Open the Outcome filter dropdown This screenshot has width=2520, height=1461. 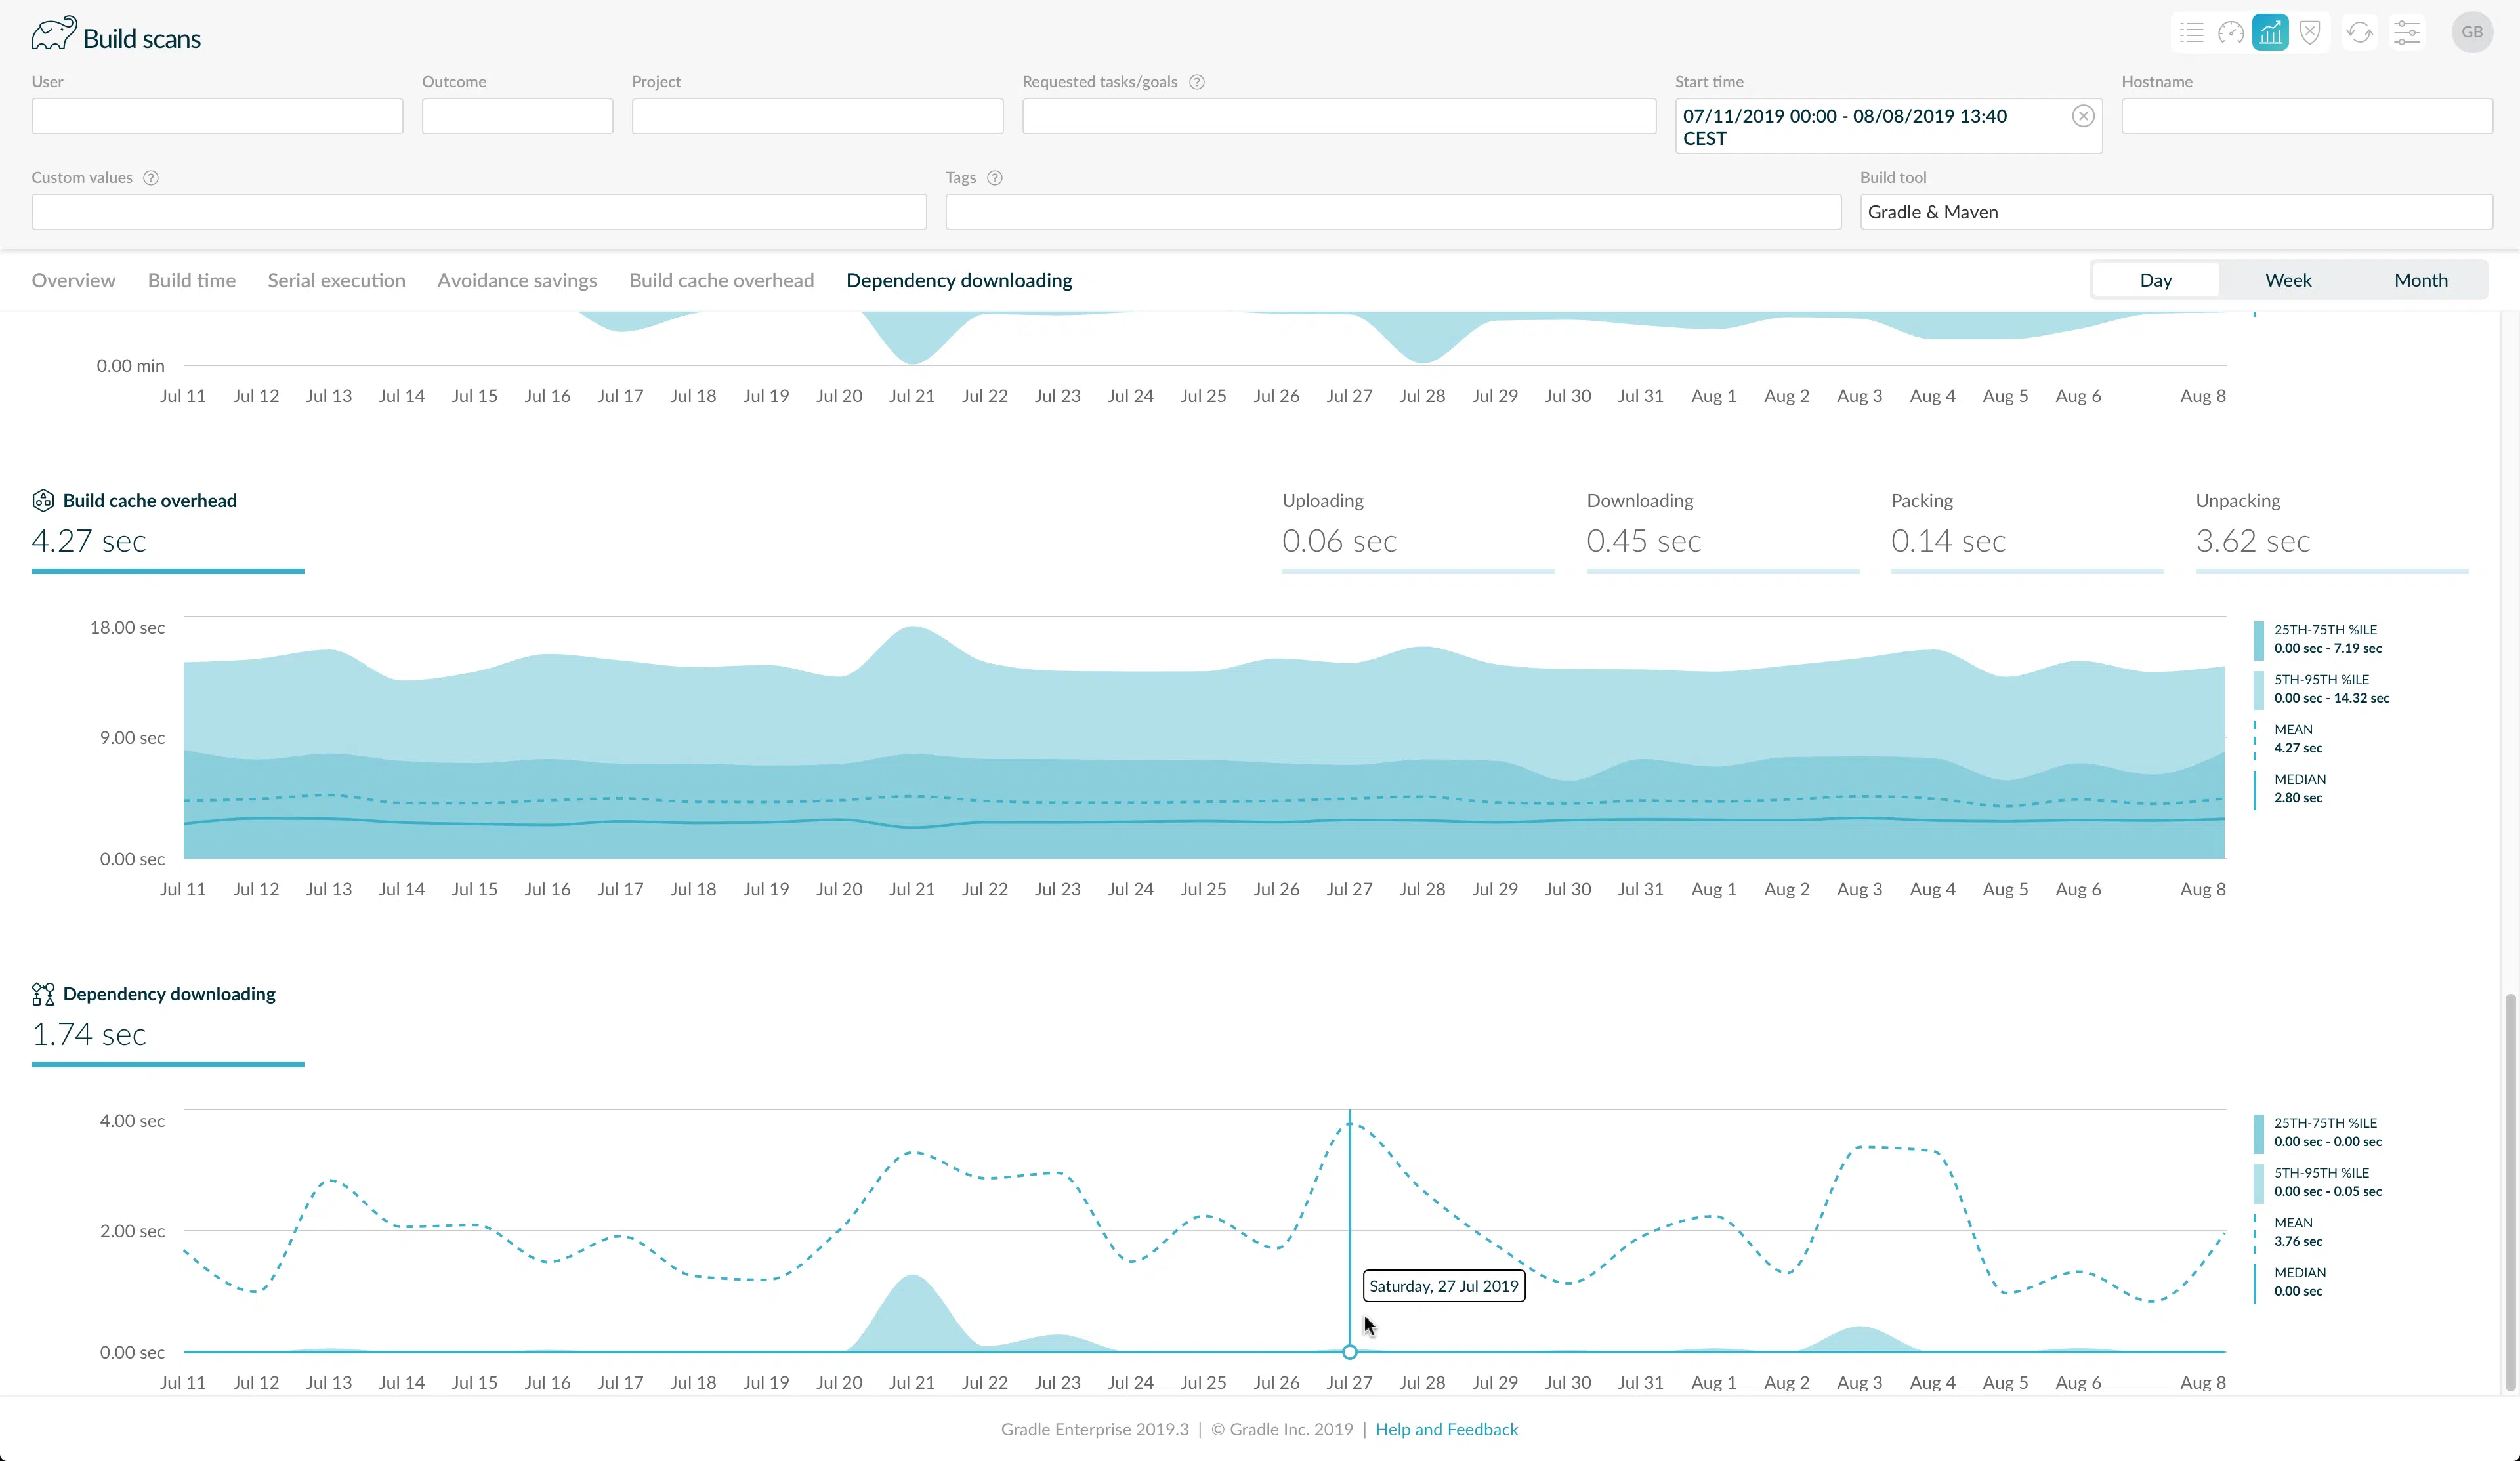click(517, 116)
